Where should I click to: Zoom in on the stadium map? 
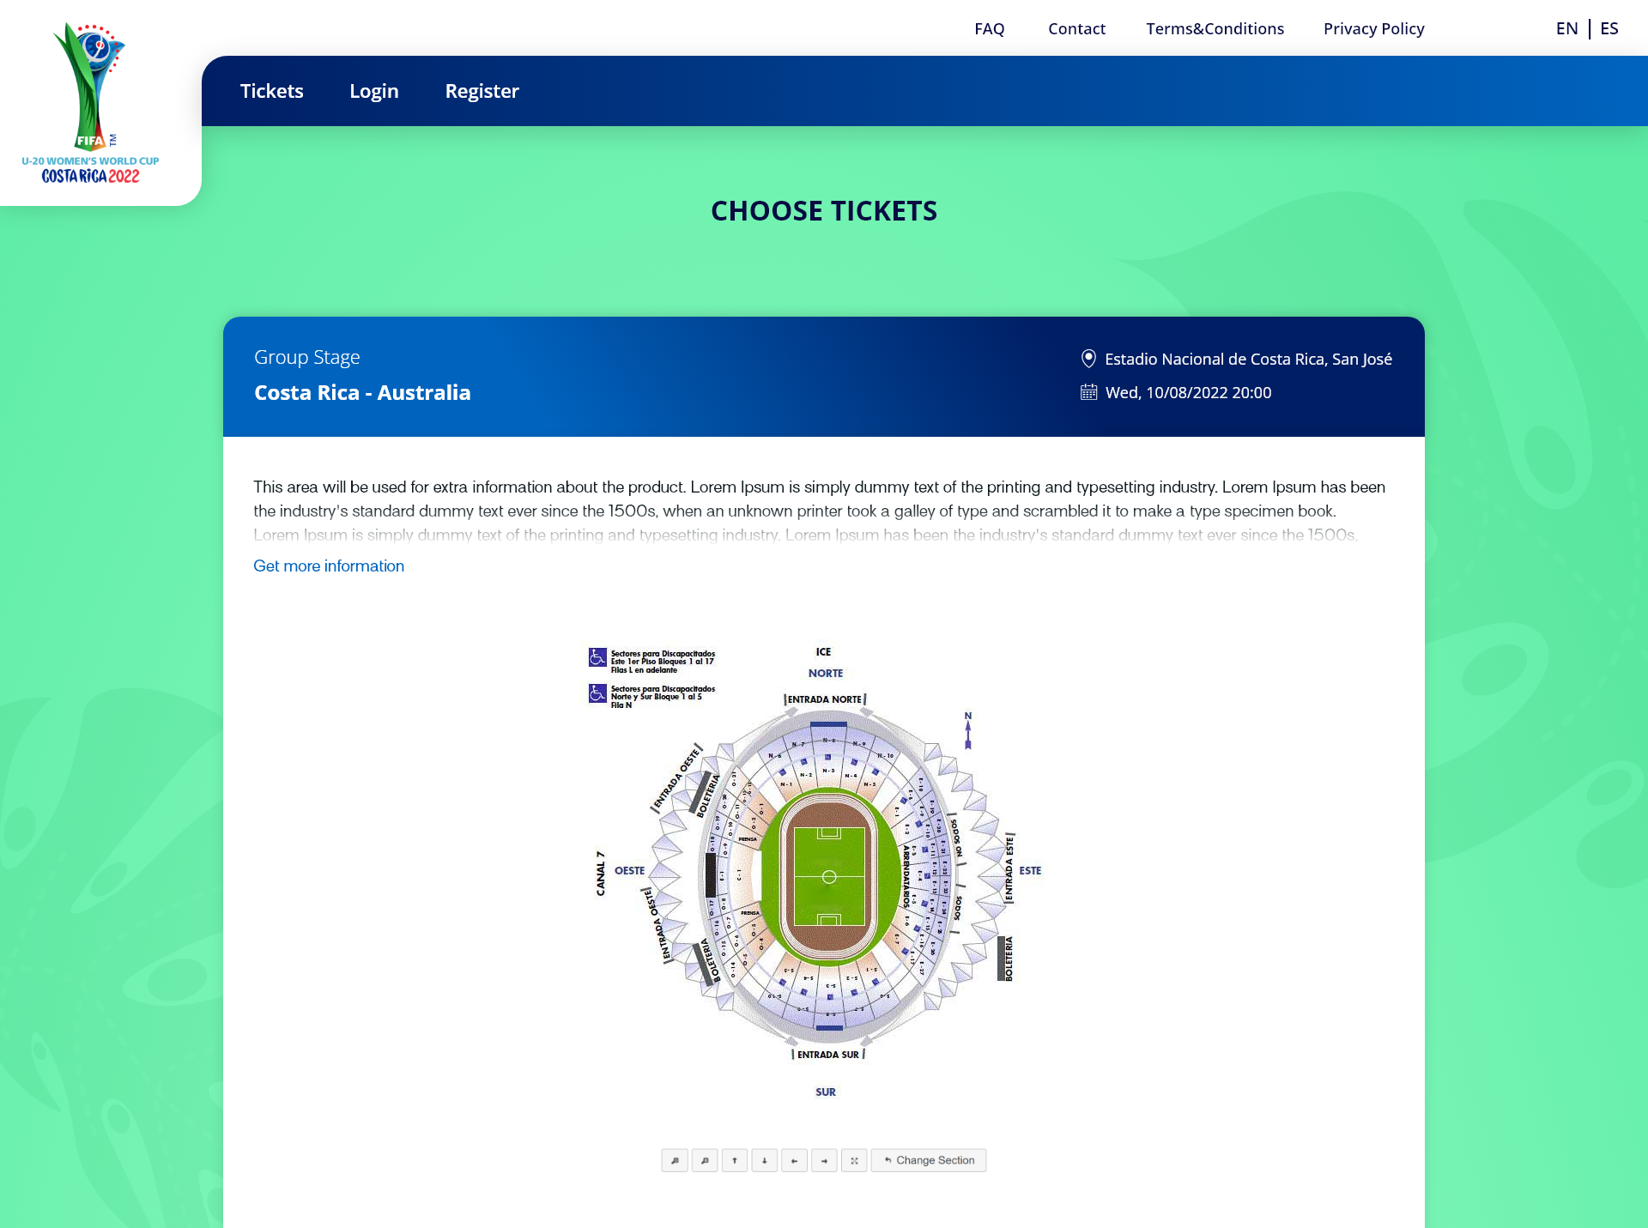[x=675, y=1160]
